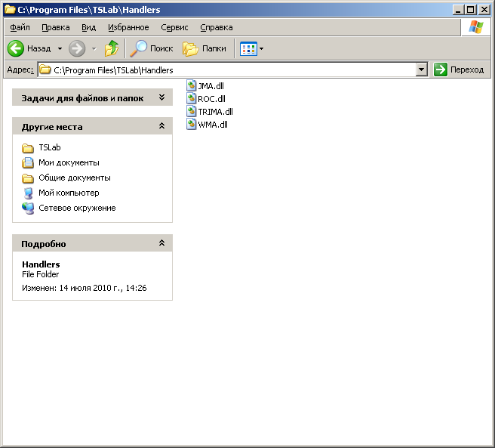Click the Мой компьютер icon
495x448 pixels.
(28, 193)
